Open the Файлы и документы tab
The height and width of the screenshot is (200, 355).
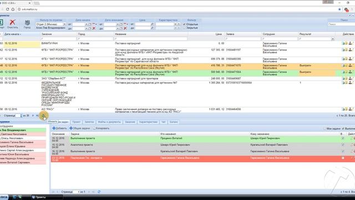(x=109, y=122)
